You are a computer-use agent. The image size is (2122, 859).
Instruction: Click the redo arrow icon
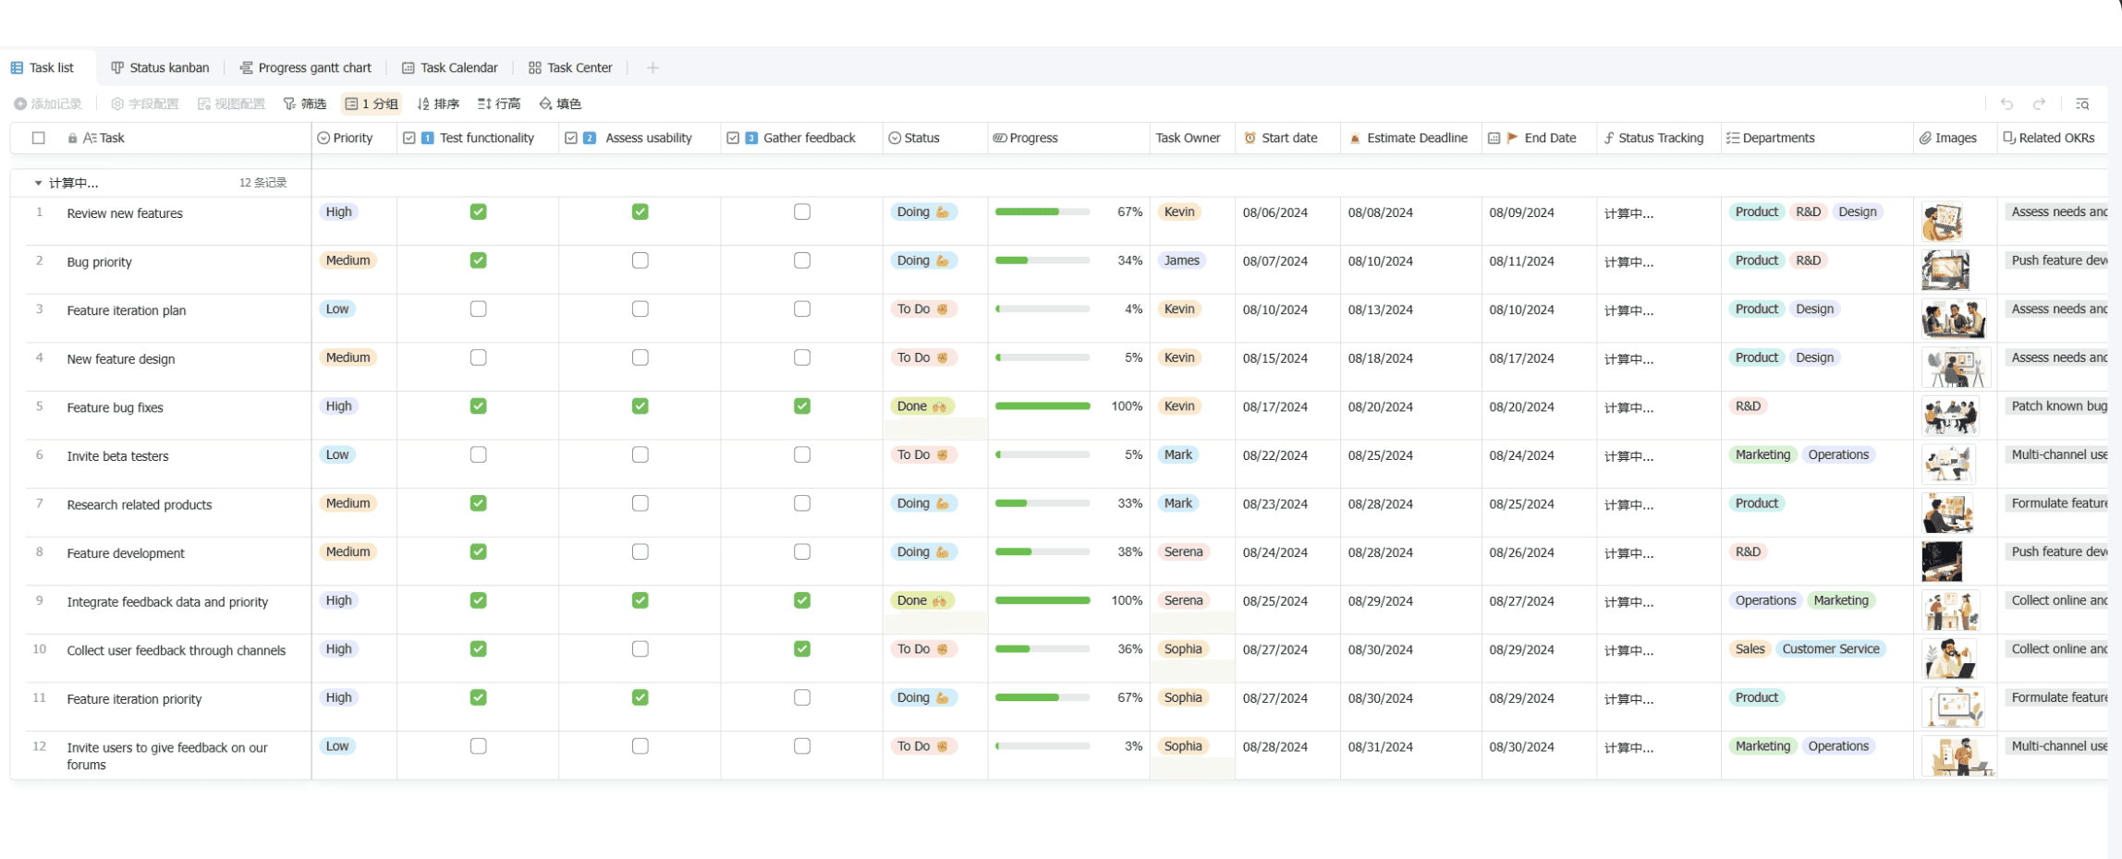[2039, 103]
